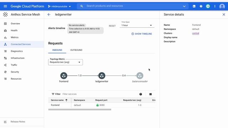Open the user account avatar
The height and width of the screenshot is (128, 228).
click(x=222, y=6)
